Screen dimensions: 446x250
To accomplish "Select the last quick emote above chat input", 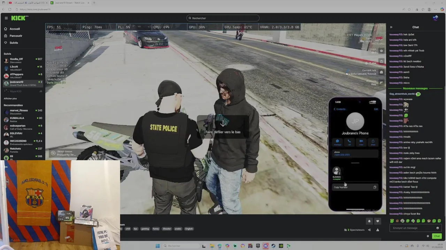I will tap(439, 221).
